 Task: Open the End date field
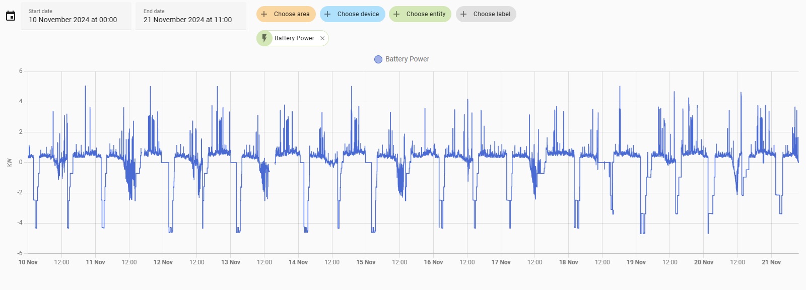(x=190, y=16)
